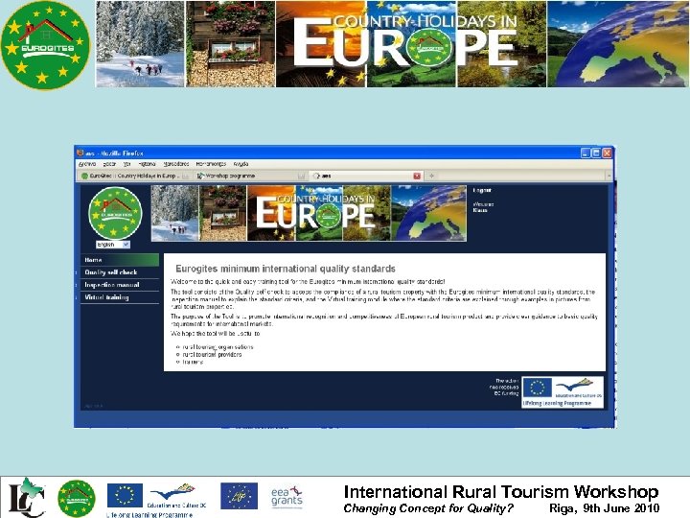Viewport: 690px width, 518px height.
Task: Open the English language dropdown
Action: pos(113,245)
